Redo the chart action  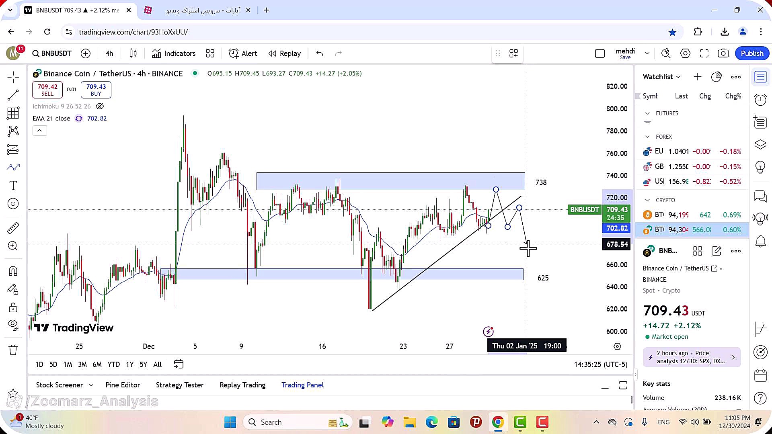pyautogui.click(x=339, y=53)
